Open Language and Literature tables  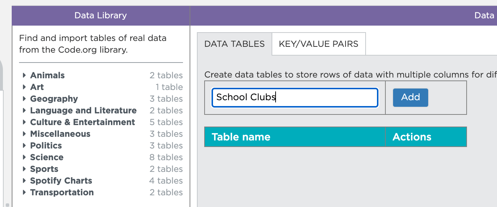[x=83, y=110]
